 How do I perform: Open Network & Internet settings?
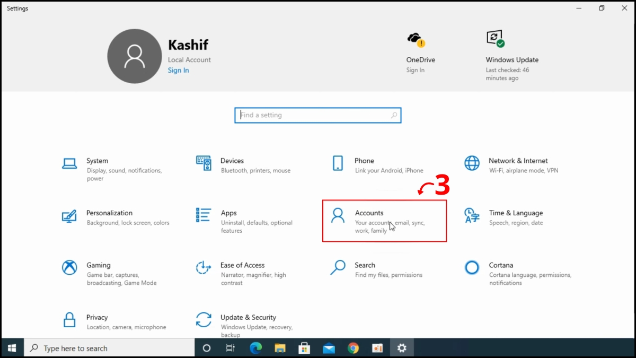518,161
